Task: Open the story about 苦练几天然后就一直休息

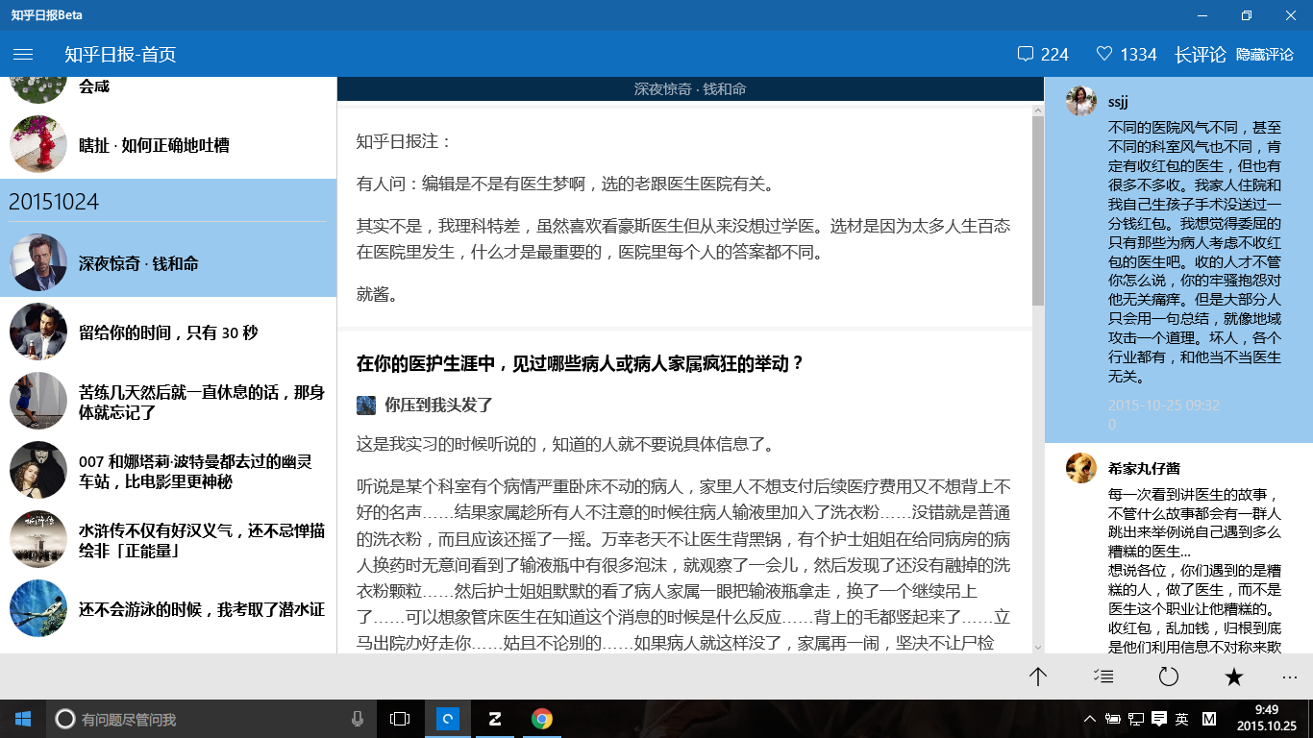Action: point(168,402)
